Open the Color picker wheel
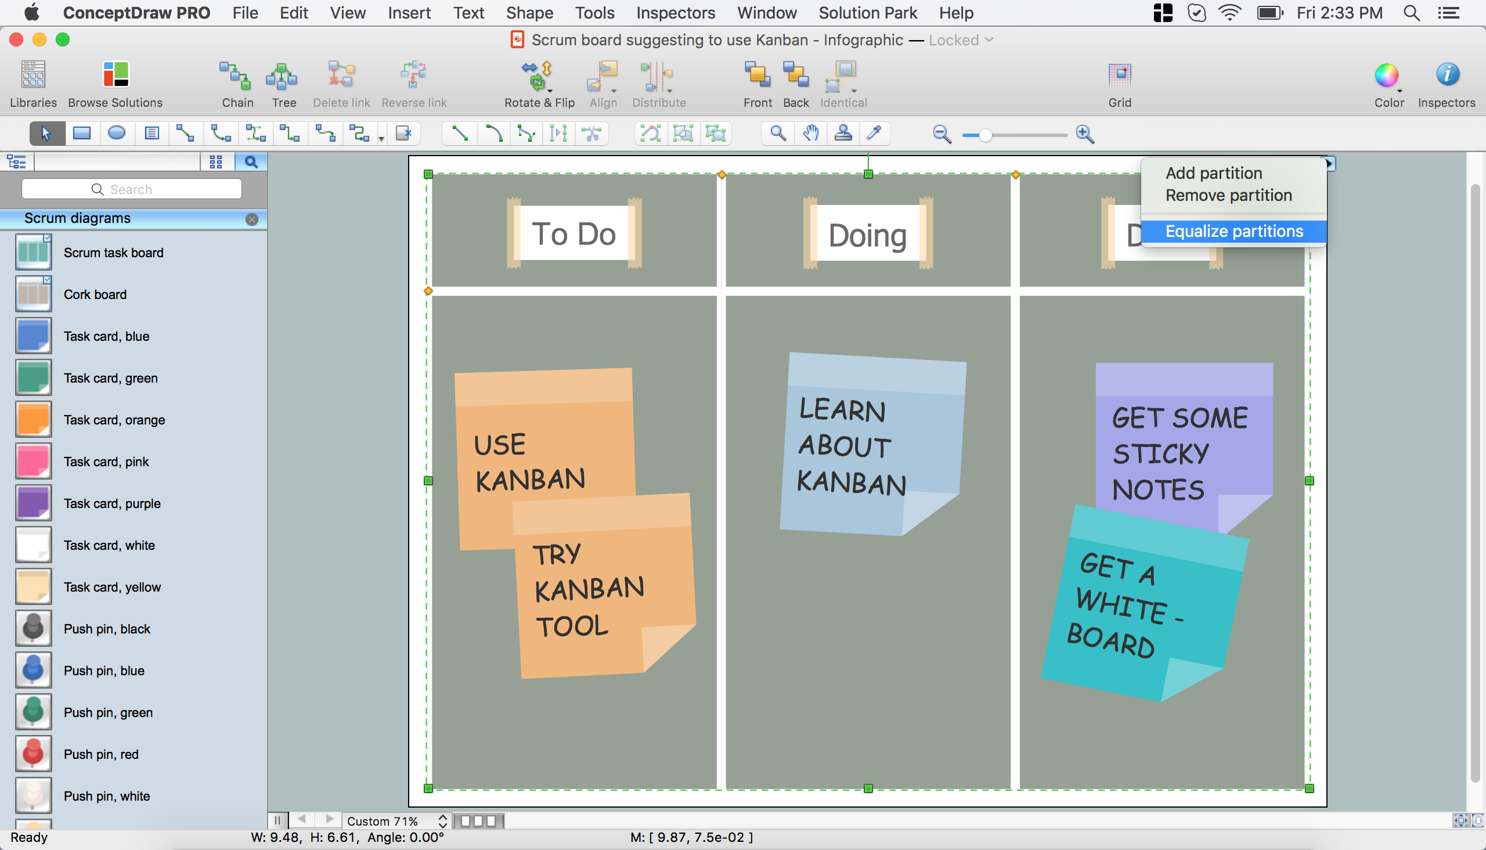Viewport: 1486px width, 850px height. (1386, 75)
